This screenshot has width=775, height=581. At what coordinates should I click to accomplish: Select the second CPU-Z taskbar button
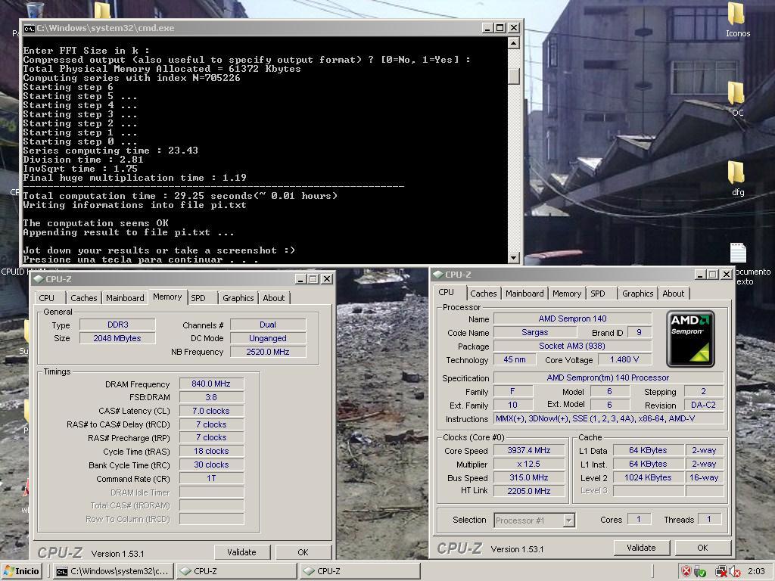click(359, 571)
